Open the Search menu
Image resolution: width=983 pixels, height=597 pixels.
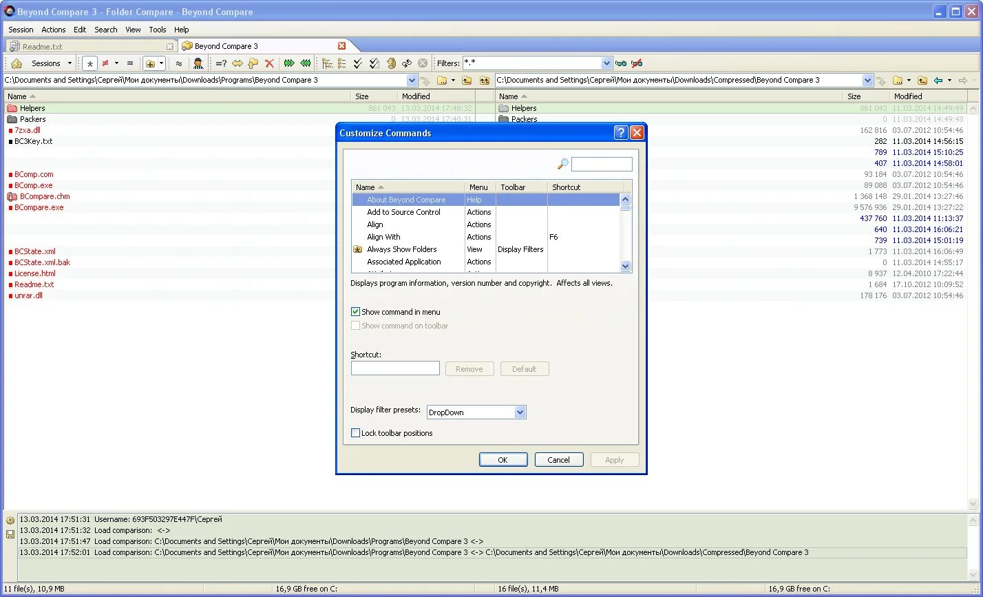tap(106, 30)
